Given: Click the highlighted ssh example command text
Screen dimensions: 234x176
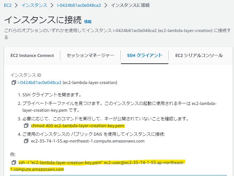Looking at the screenshot, I should pos(98,166).
